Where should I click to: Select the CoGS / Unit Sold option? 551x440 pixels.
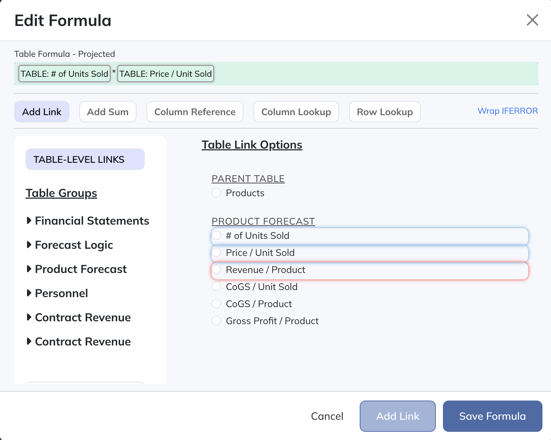coord(216,287)
